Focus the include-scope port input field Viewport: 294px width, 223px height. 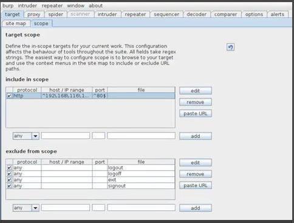click(98, 136)
